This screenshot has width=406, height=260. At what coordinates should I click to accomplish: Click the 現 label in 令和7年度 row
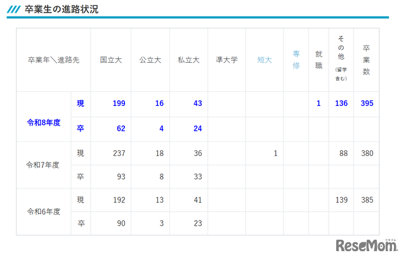click(81, 153)
